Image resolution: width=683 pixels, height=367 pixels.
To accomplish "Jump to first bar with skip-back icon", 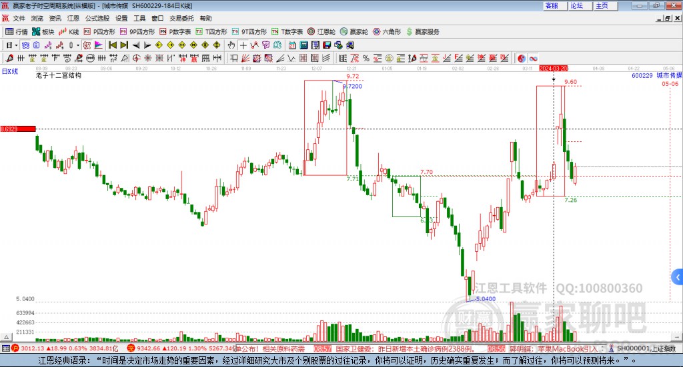I will coord(112,45).
